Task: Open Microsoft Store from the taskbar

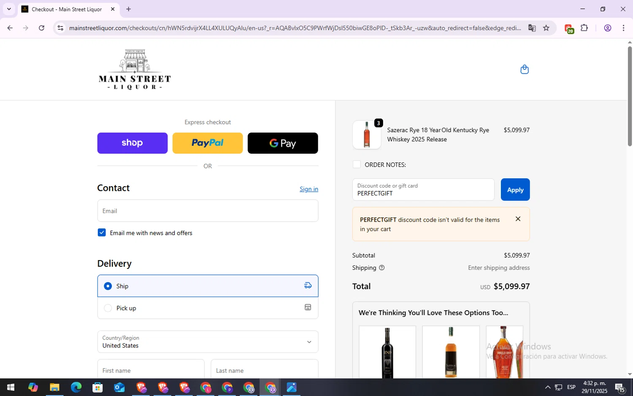Action: tap(97, 387)
